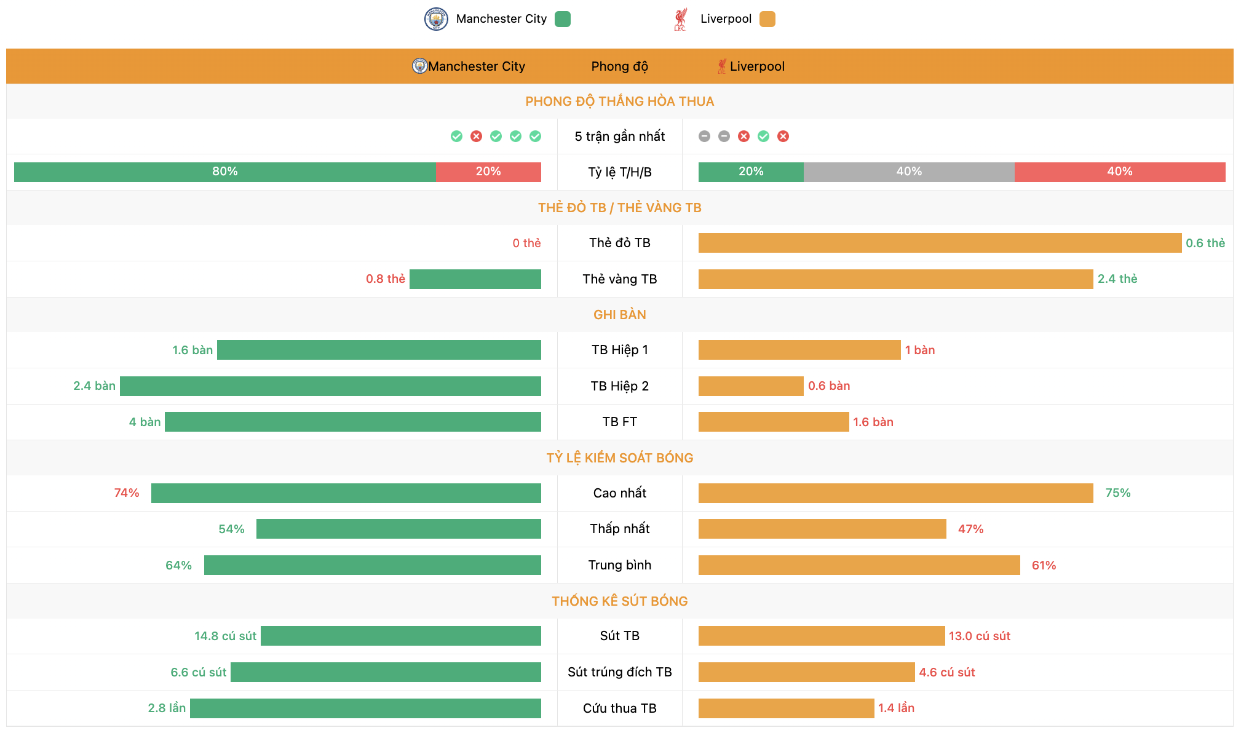Click the THỐNG KÊ SÚT BÓNG heading
The height and width of the screenshot is (733, 1241).
coord(619,601)
